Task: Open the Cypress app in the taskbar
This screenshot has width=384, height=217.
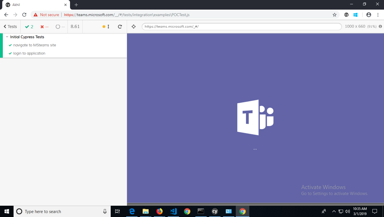Action: (x=215, y=211)
